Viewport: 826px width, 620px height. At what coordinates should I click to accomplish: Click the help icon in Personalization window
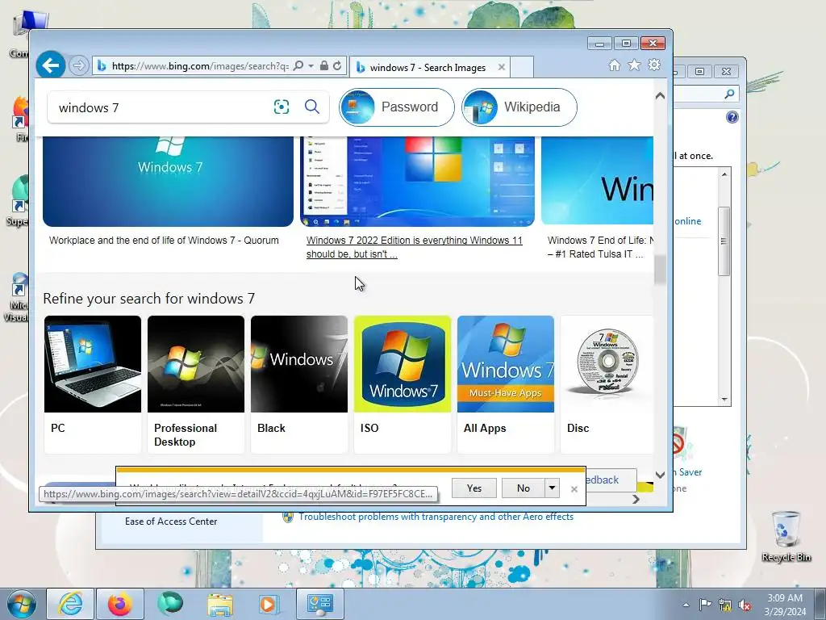(x=732, y=117)
